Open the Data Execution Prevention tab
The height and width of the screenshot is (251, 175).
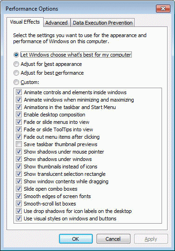click(x=103, y=23)
